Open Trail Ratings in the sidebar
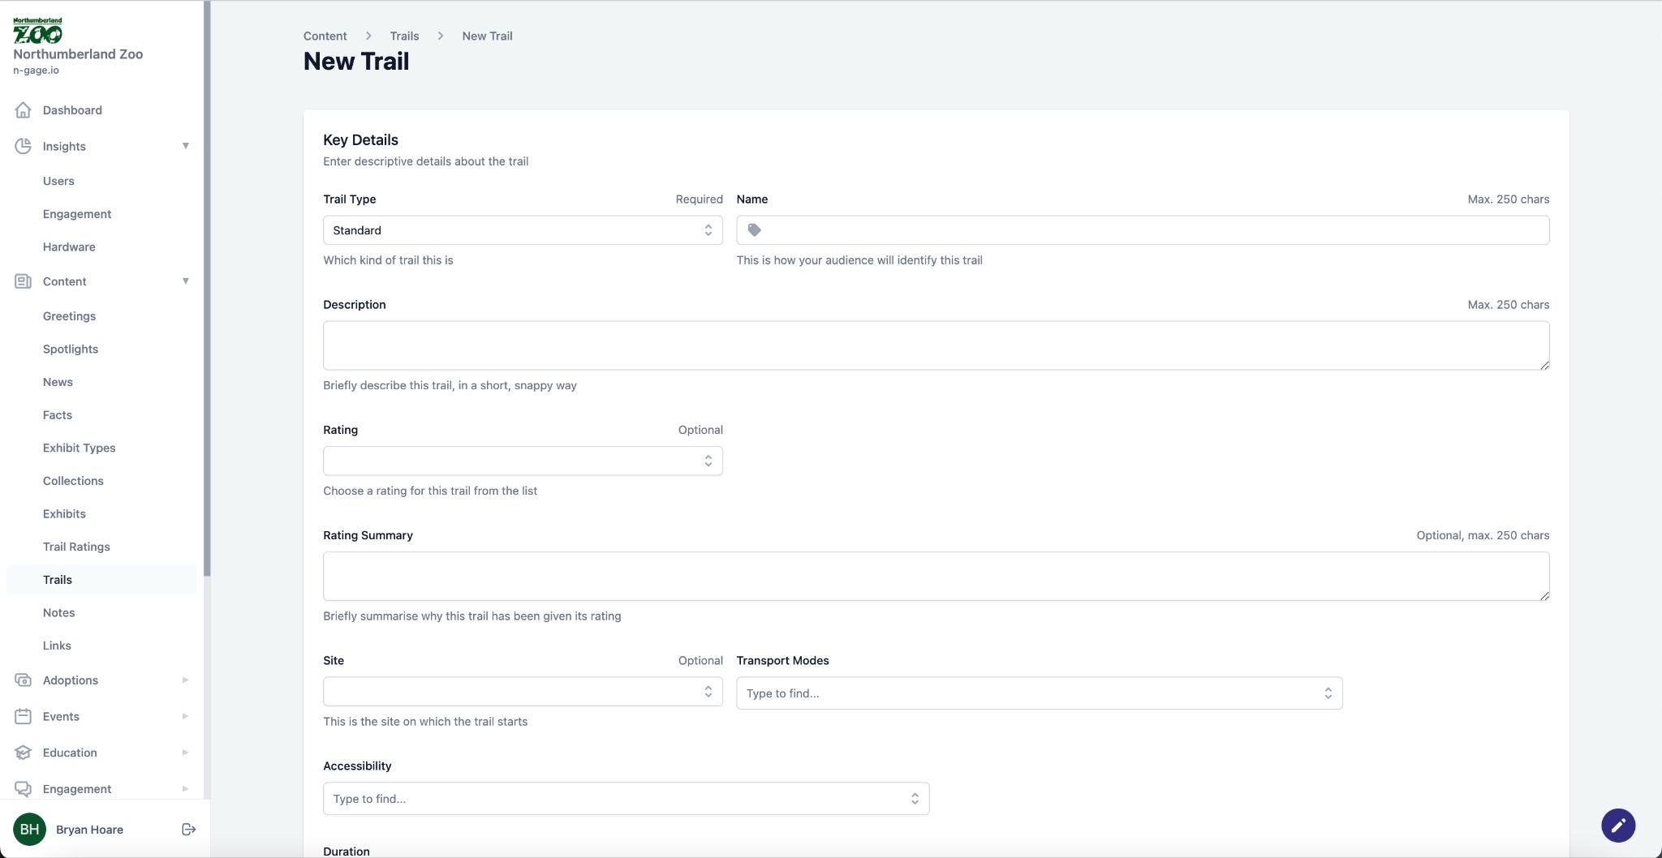 [76, 547]
